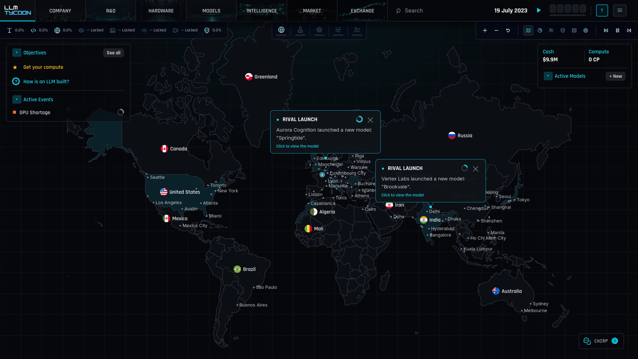Select the chip hardware map filter

(x=319, y=30)
